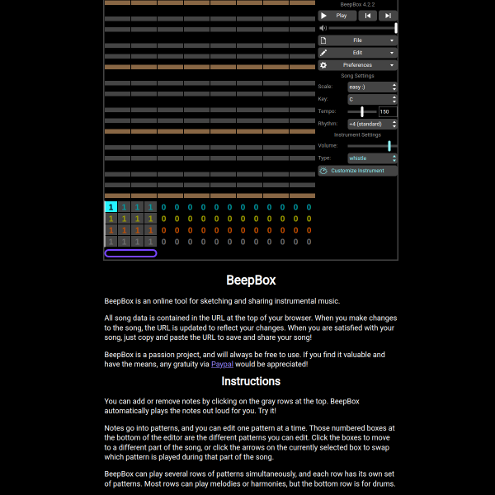Screen dimensions: 495x495
Task: Click Customize Instrument button
Action: (x=357, y=171)
